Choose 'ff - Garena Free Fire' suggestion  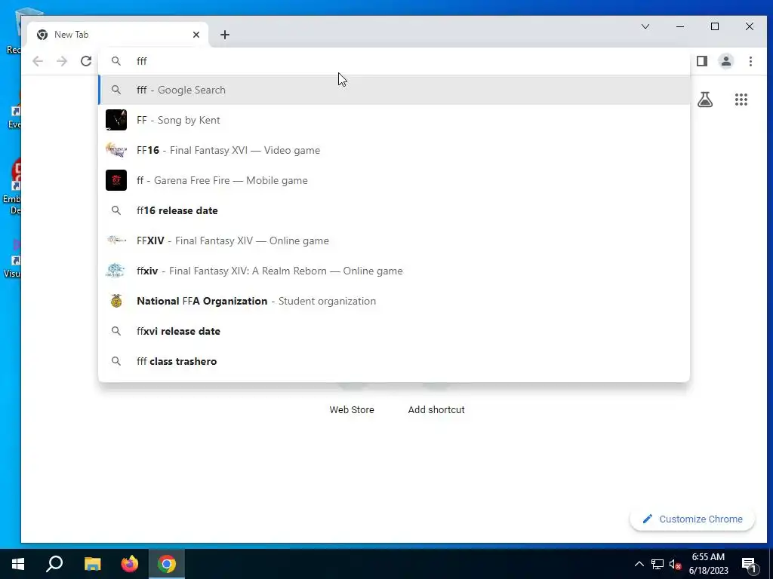point(394,180)
